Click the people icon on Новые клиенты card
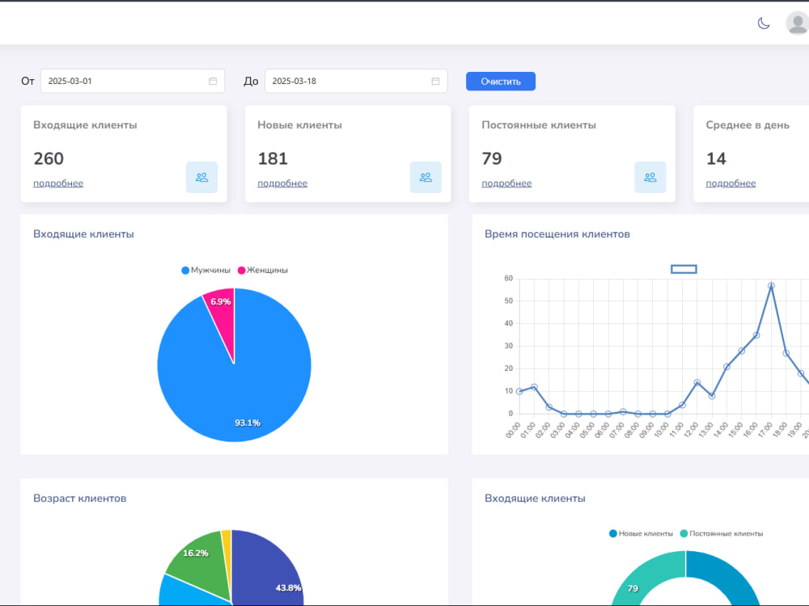Screen dimensions: 809x606 [426, 177]
